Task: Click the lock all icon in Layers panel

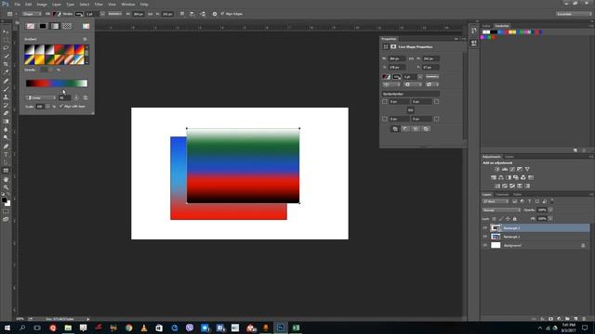Action: (x=514, y=219)
